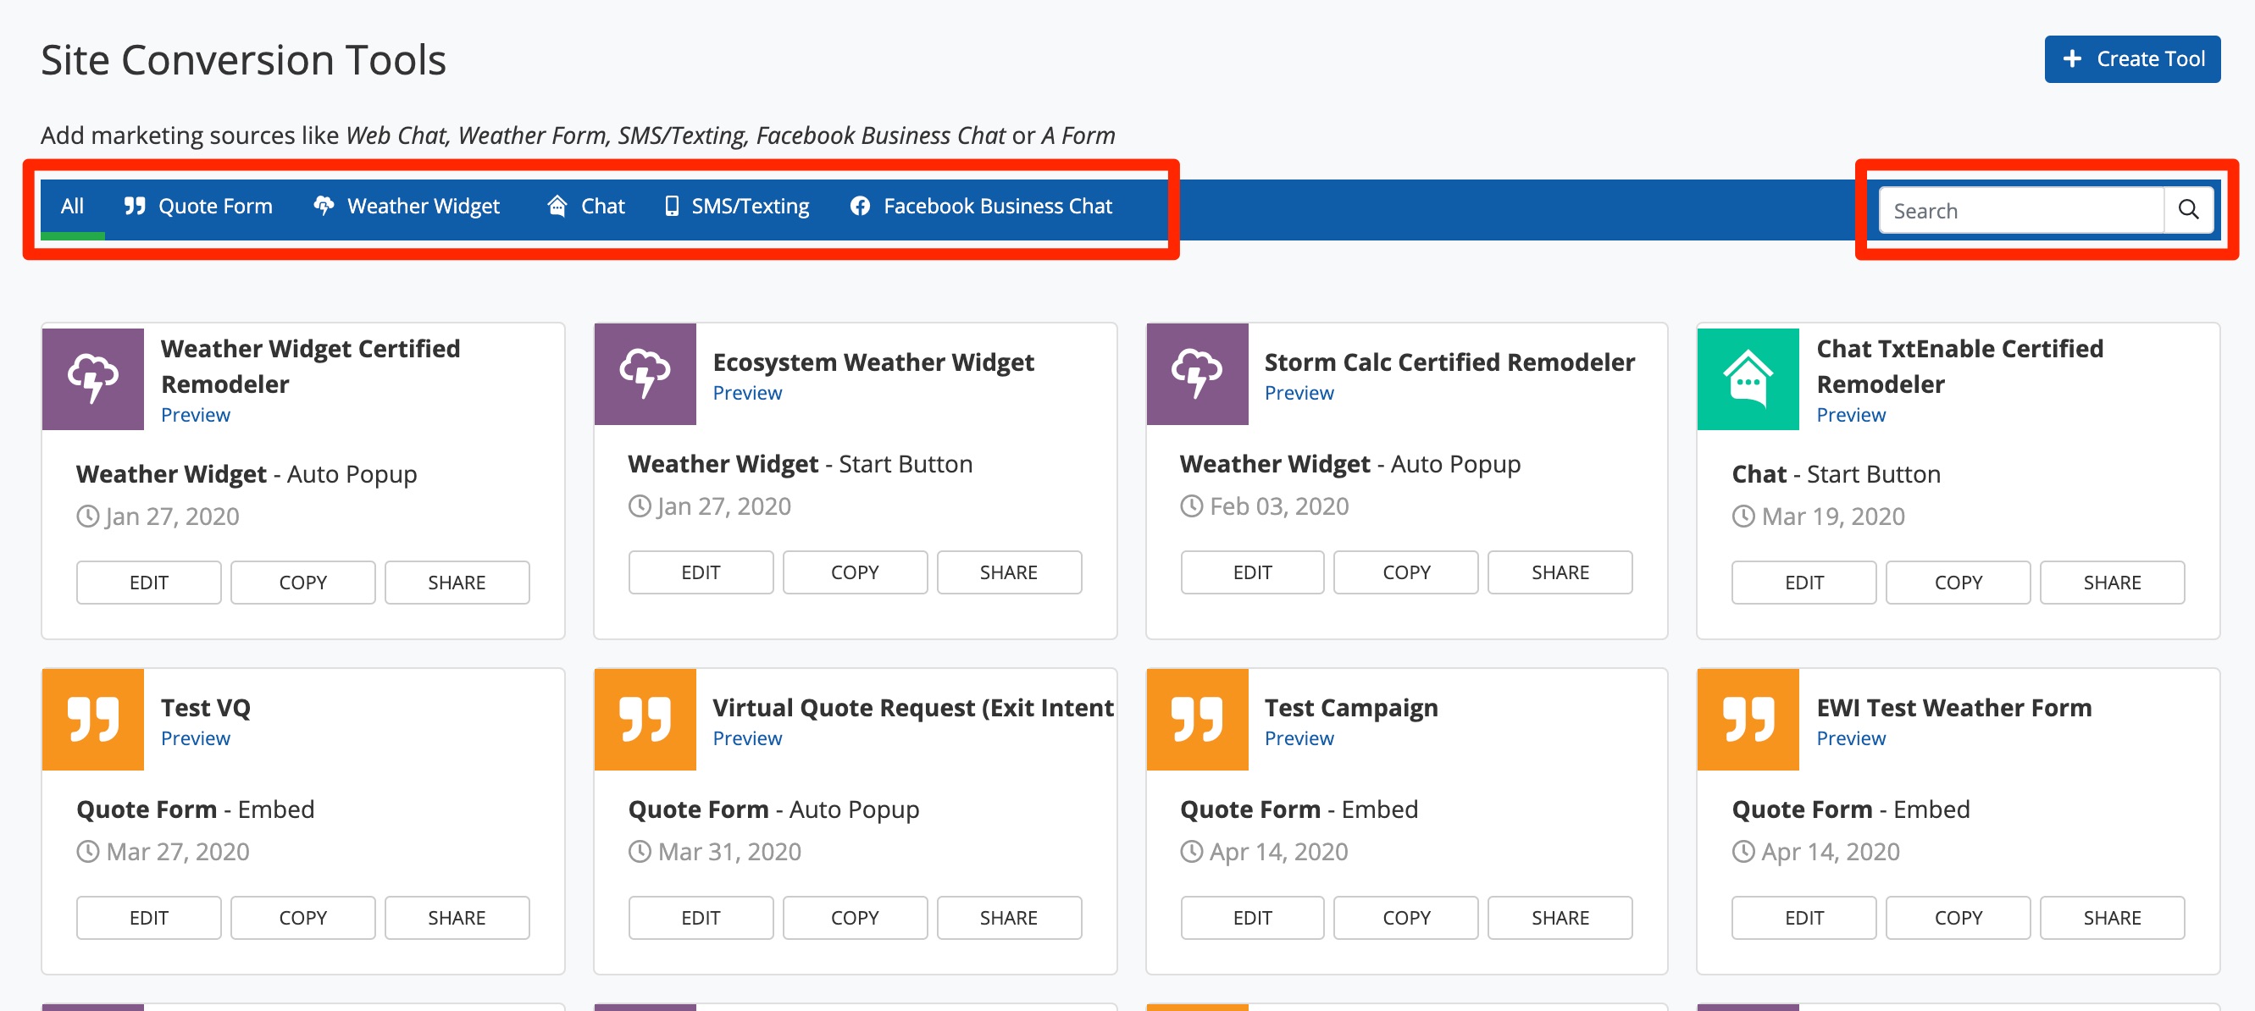The image size is (2255, 1011).
Task: Switch to the Quote Form tab
Action: [198, 207]
